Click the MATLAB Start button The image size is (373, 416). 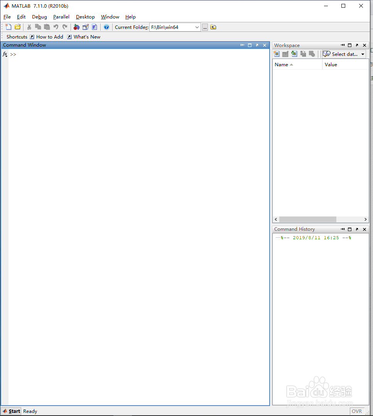[11, 411]
